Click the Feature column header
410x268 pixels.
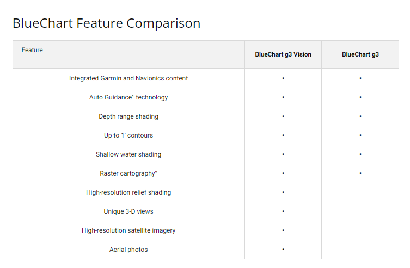[32, 50]
